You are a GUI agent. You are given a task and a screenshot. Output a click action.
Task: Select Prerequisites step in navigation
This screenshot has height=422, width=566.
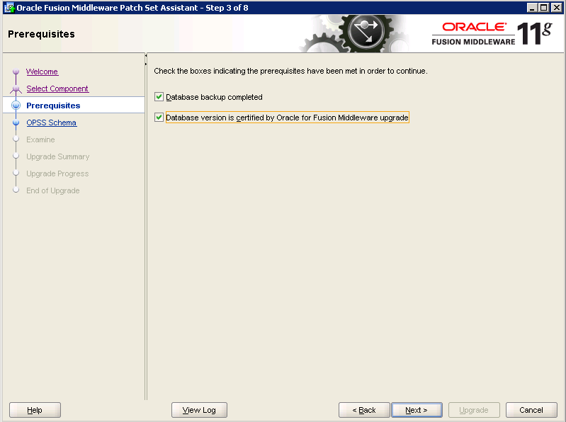[53, 105]
